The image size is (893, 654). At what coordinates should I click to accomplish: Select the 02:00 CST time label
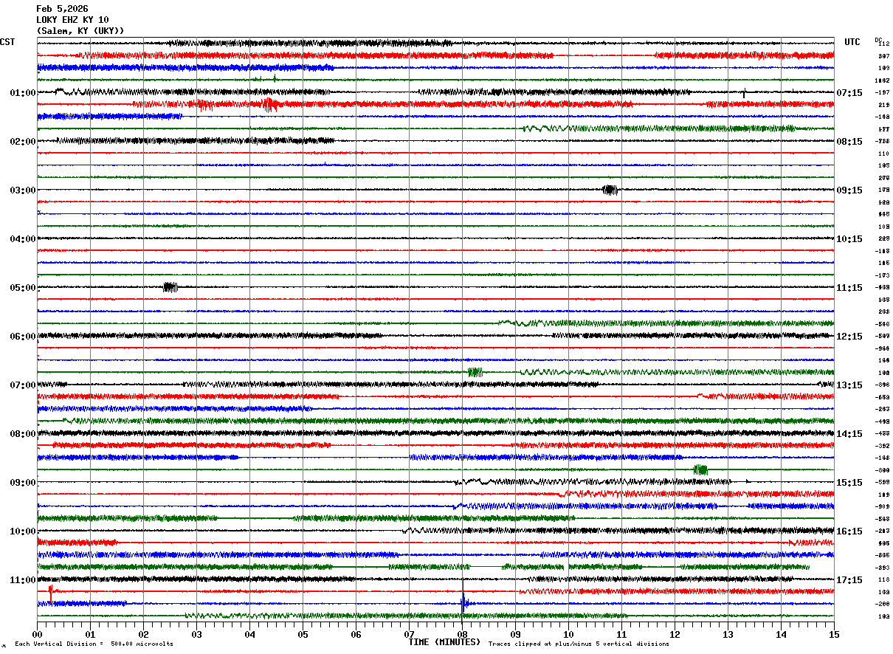[23, 142]
